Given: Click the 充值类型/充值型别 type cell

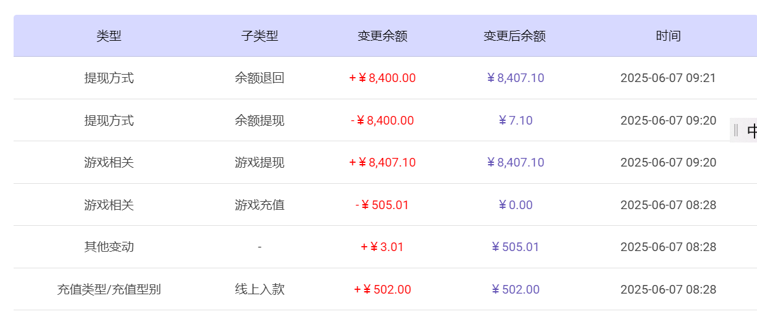Looking at the screenshot, I should 109,289.
